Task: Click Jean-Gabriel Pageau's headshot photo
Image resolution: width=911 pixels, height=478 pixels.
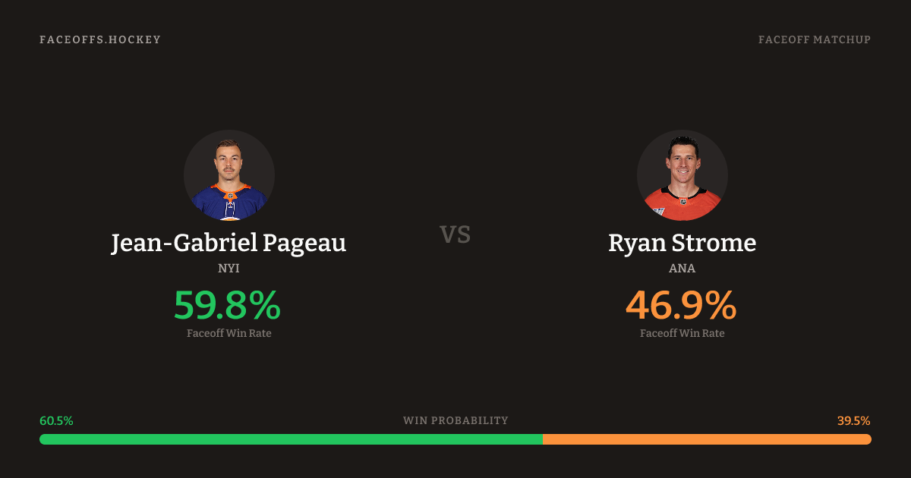Action: coord(229,175)
